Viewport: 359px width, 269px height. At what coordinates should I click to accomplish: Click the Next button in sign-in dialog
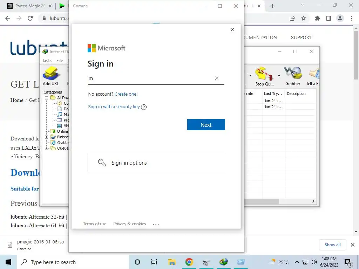pos(206,125)
